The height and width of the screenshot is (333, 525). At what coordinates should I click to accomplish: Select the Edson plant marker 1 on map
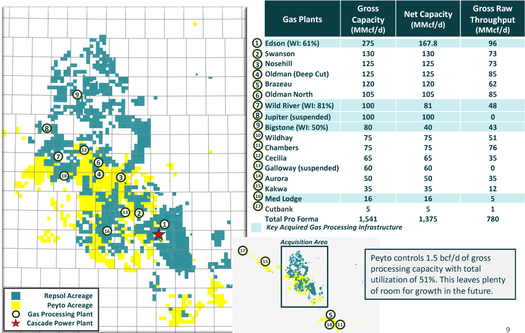(x=165, y=223)
